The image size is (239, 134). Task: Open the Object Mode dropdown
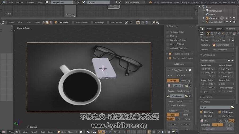point(67,132)
